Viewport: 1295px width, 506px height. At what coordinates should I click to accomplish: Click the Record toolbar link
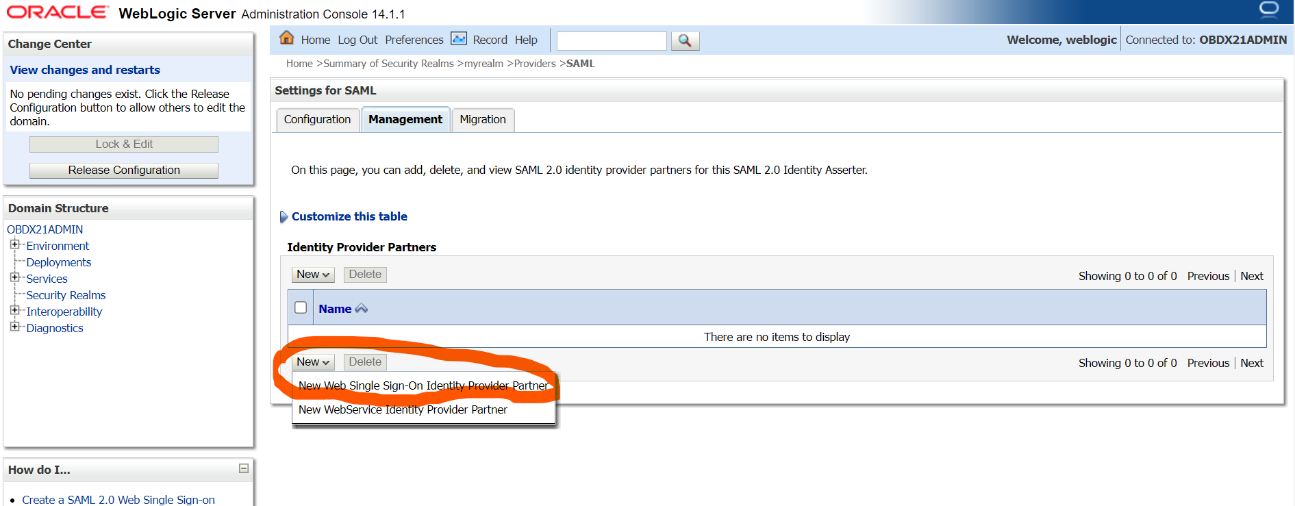(490, 40)
